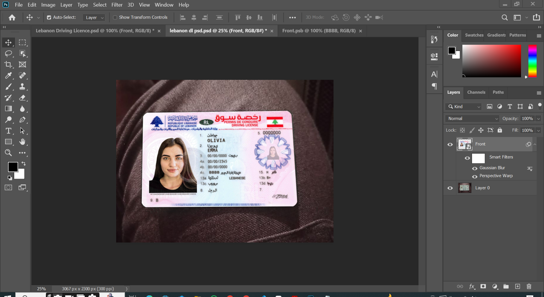Hide Layer 0 visibility eye
Viewport: 544px width, 297px height.
pos(450,188)
